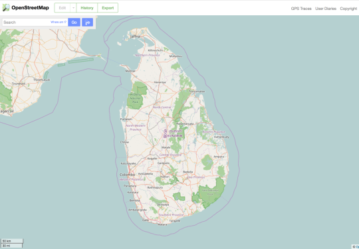
Task: Expand the Edit dropdown arrow
Action: [73, 8]
